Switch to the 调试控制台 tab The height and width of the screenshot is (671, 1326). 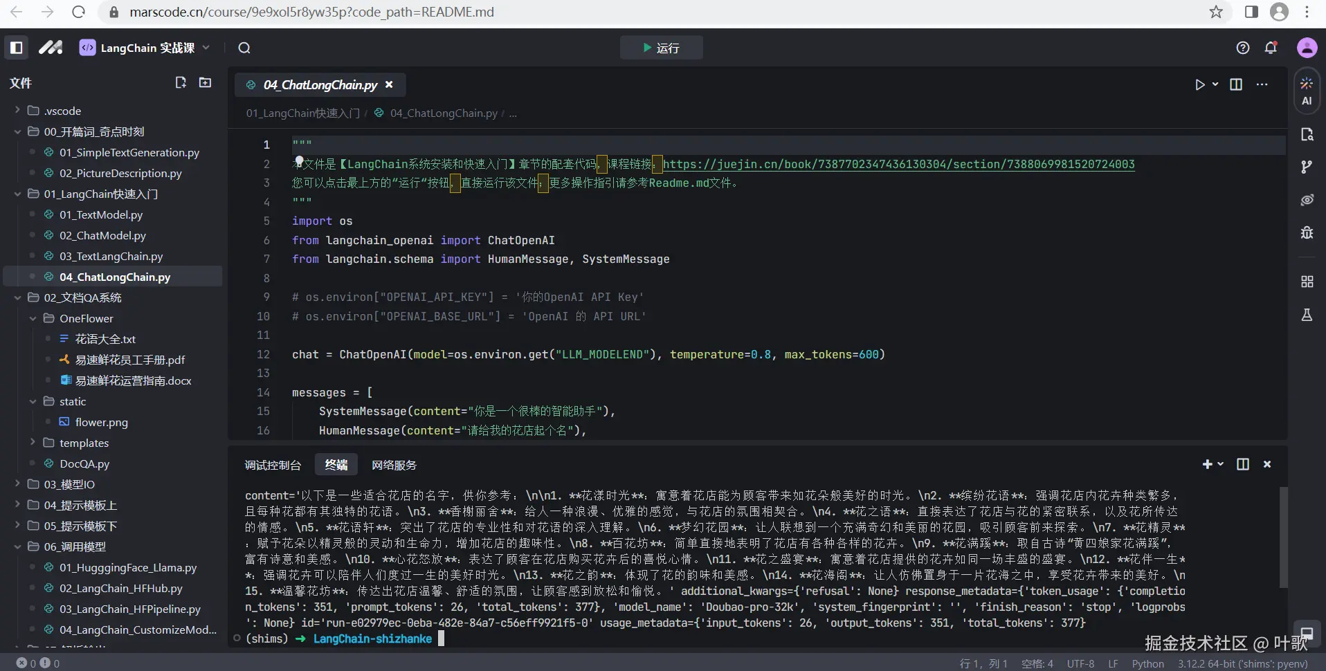[x=273, y=465]
